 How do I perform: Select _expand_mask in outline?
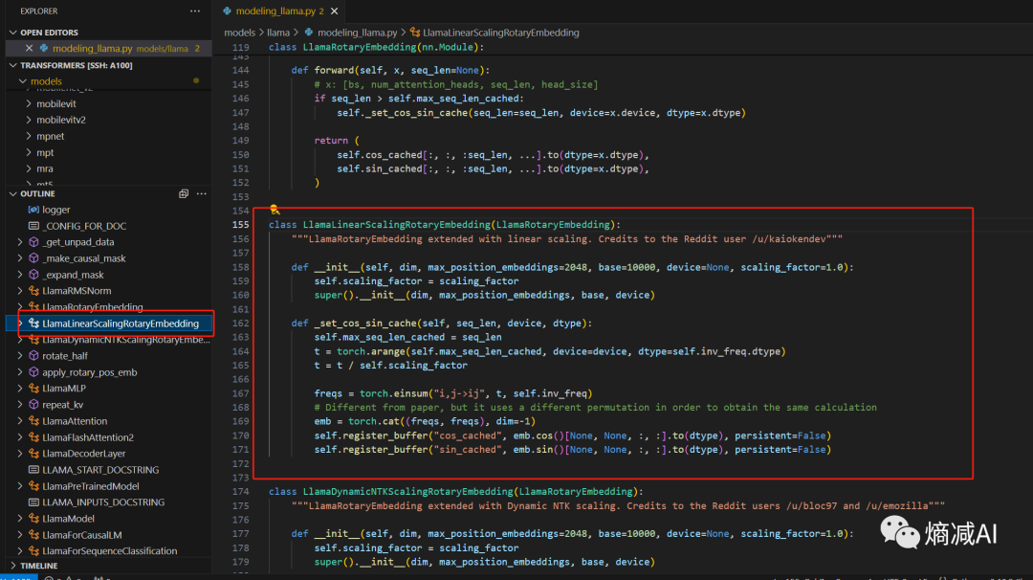pos(73,275)
